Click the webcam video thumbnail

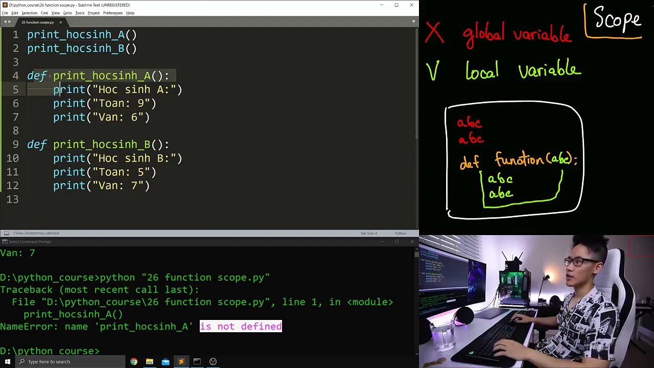(x=536, y=302)
